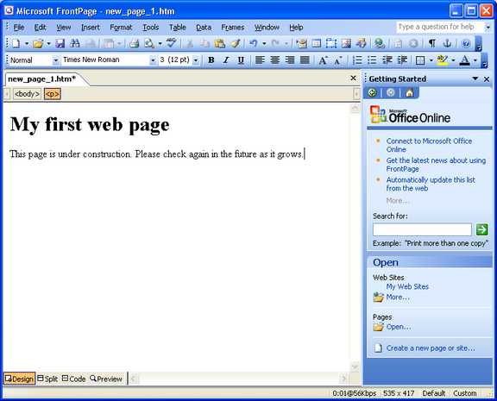
Task: Click Create a new page or site link
Action: [x=431, y=348]
